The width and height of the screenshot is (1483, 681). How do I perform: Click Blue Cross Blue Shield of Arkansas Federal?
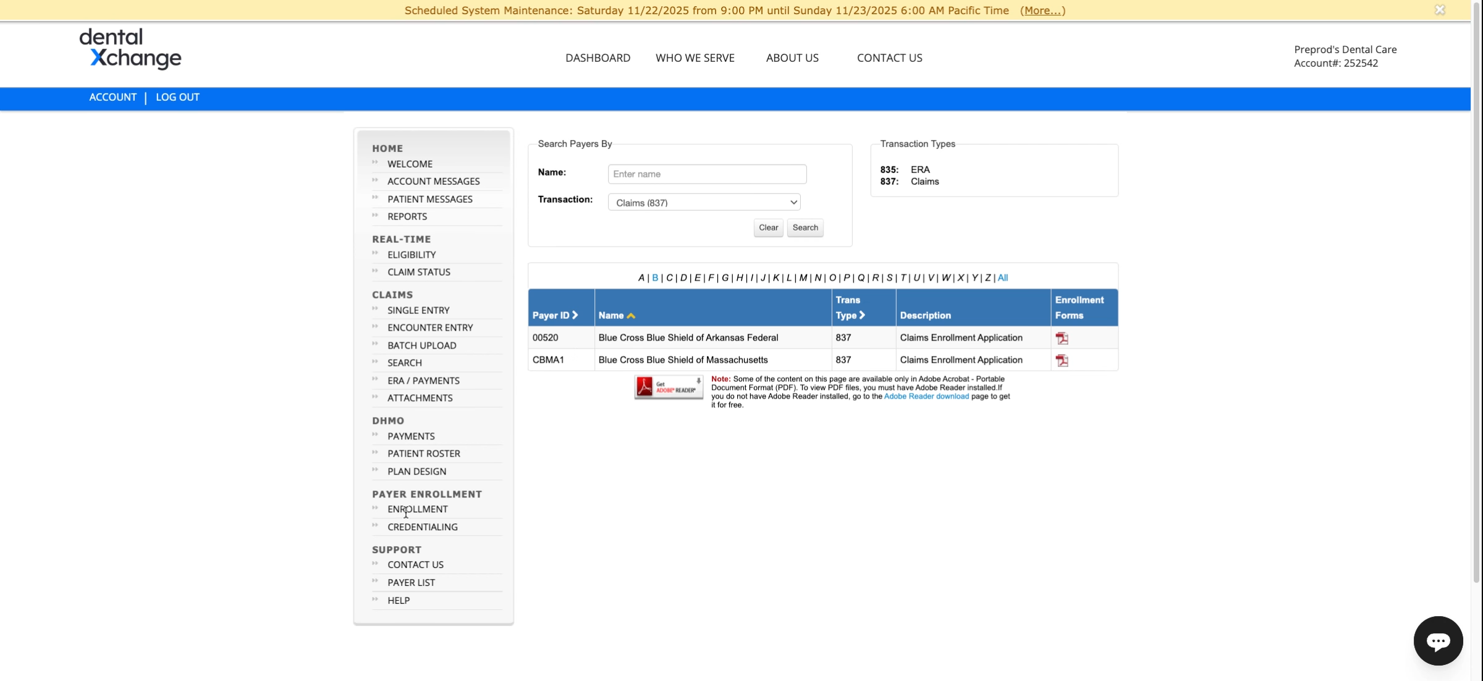tap(688, 338)
